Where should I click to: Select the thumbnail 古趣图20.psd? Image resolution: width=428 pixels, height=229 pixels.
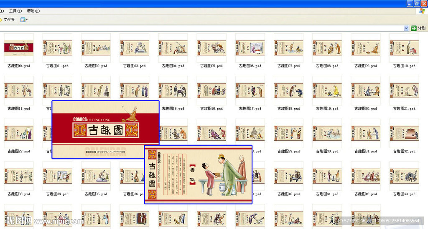coord(366,91)
